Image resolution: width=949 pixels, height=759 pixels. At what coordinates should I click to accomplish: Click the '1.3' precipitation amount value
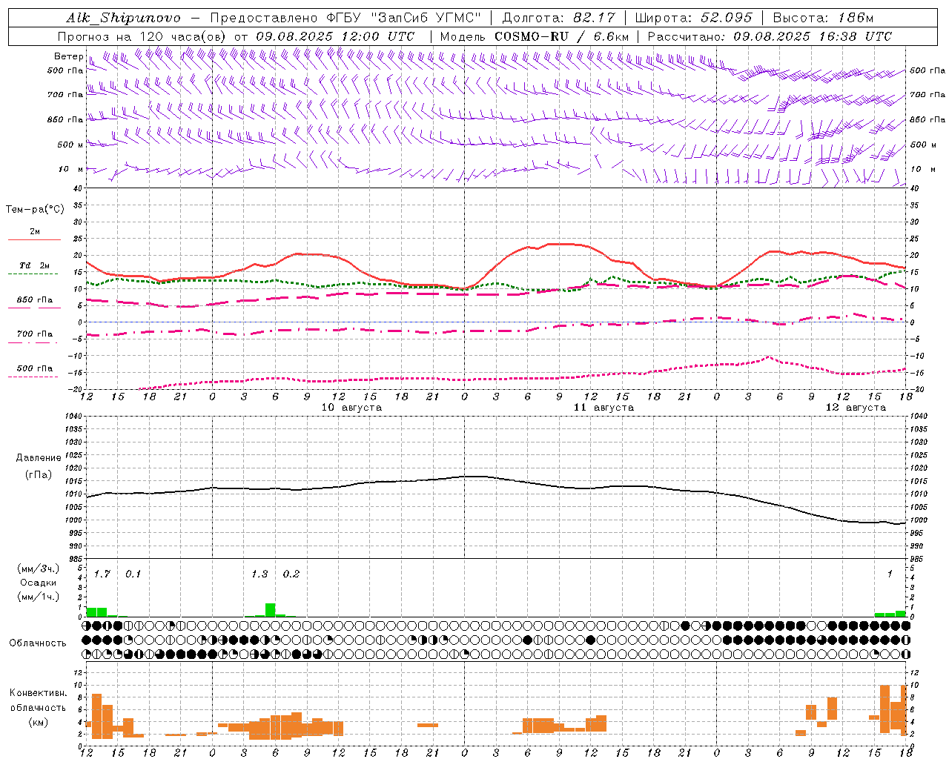pos(259,574)
